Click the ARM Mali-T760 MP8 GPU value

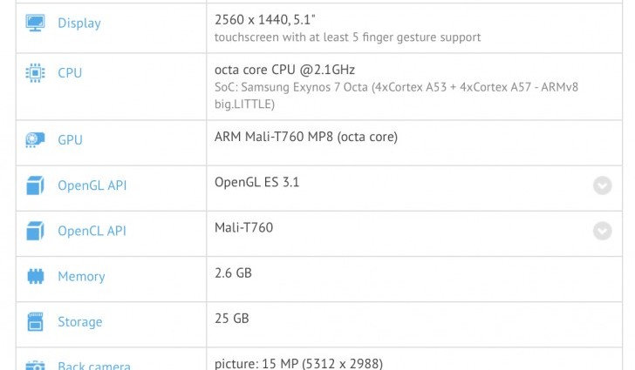306,137
